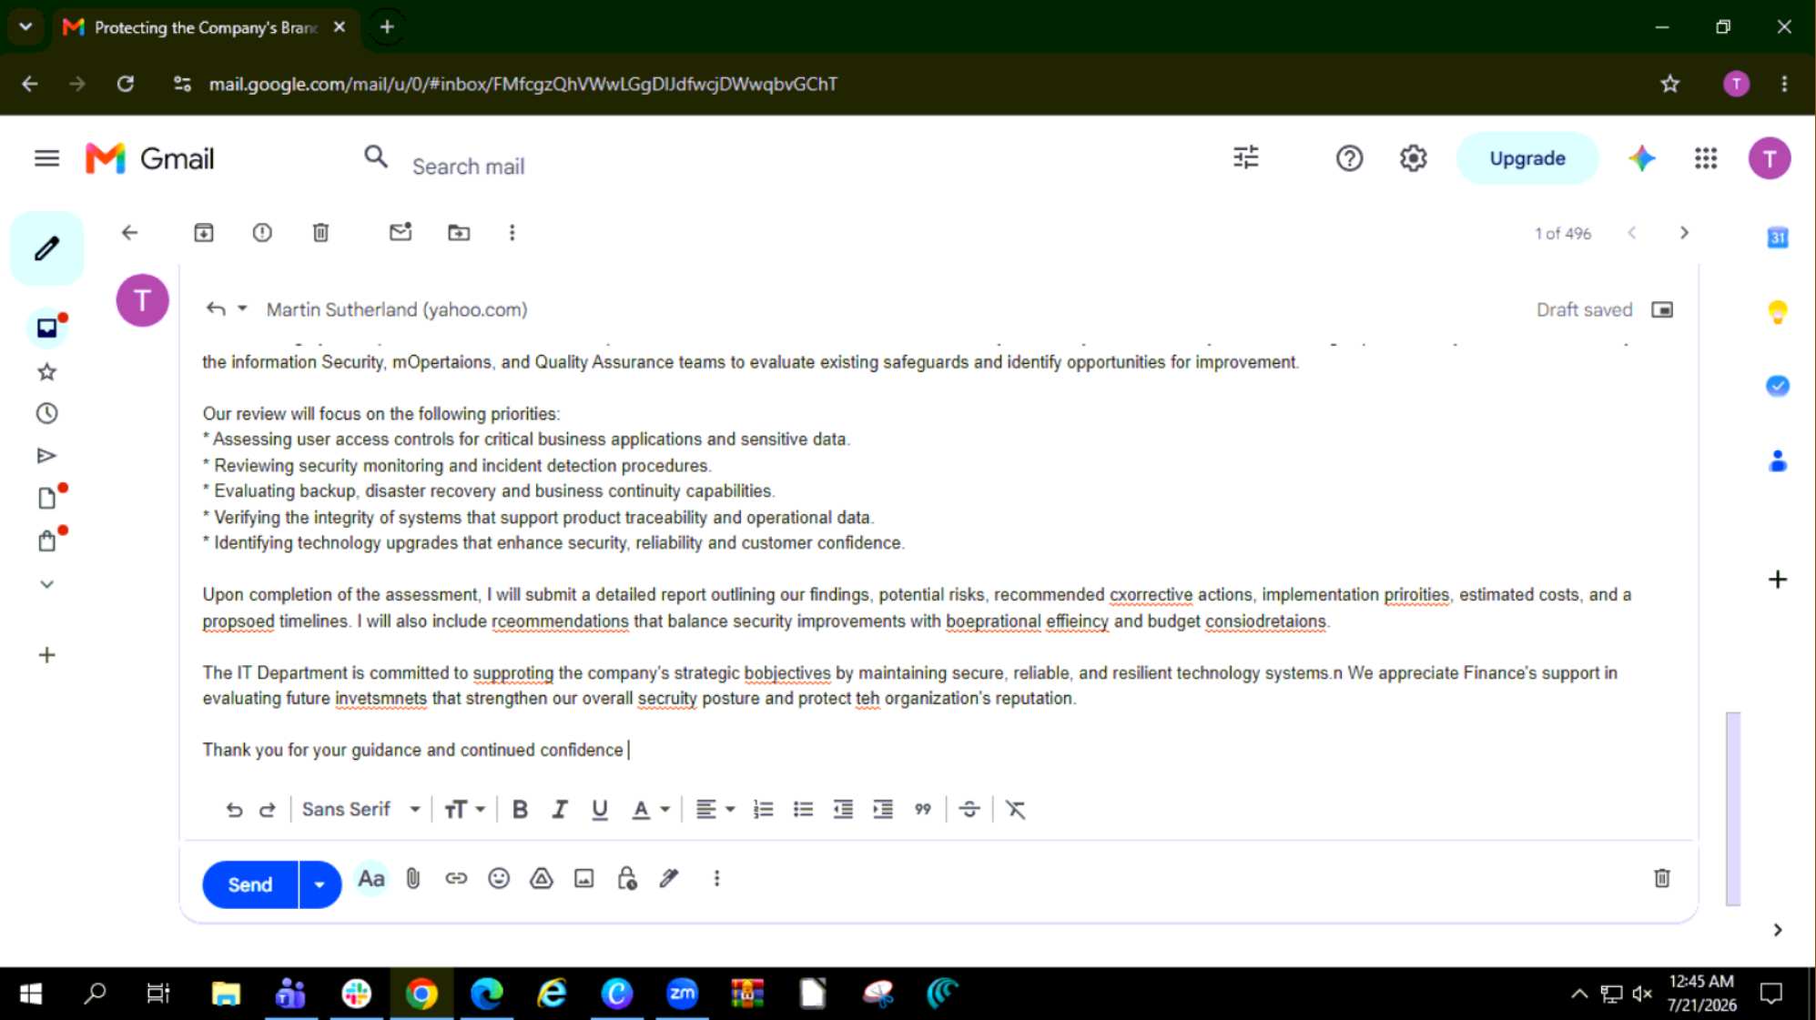Open the text color dropdown

click(x=651, y=809)
